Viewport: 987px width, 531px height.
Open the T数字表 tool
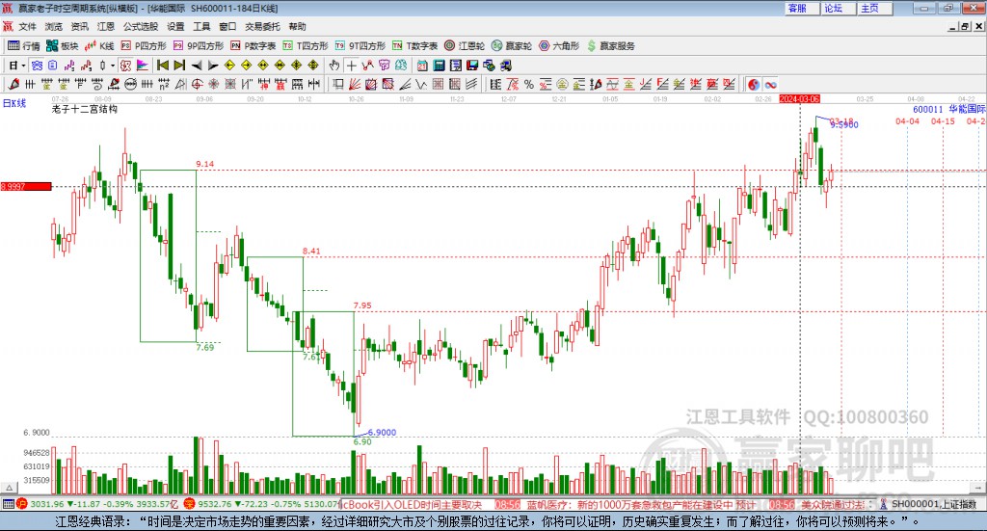click(414, 46)
